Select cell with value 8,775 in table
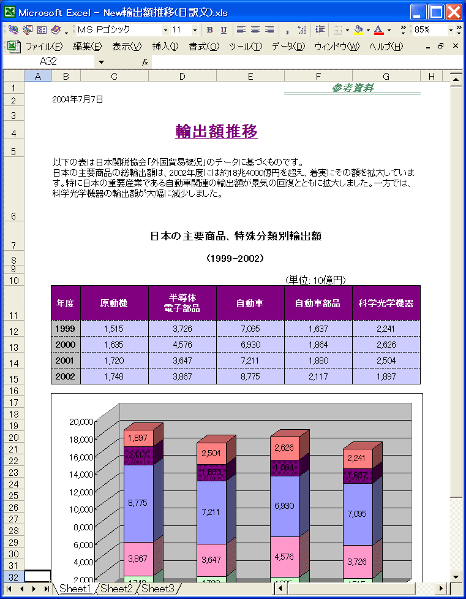 click(250, 376)
